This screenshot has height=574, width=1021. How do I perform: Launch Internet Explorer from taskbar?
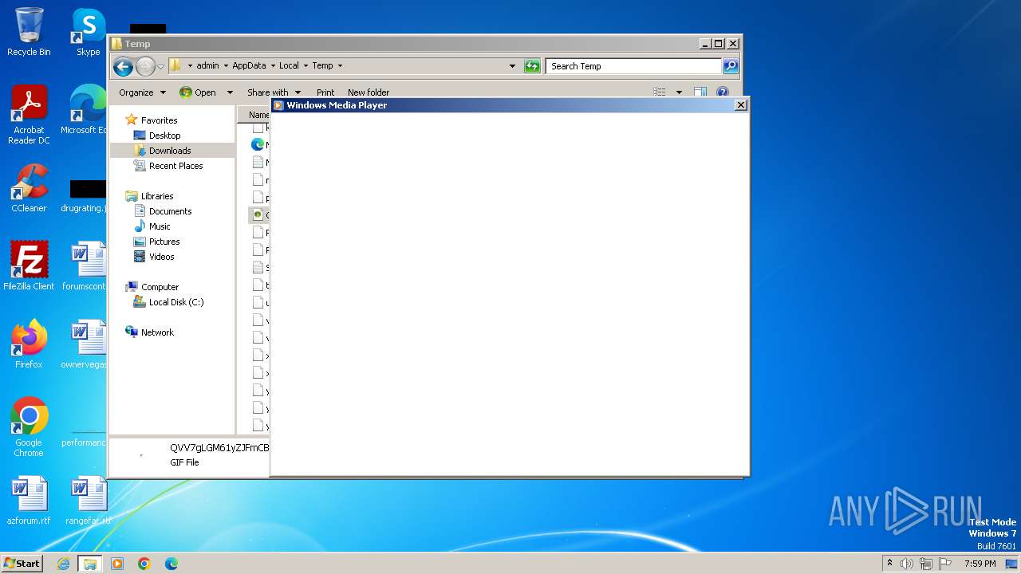63,564
